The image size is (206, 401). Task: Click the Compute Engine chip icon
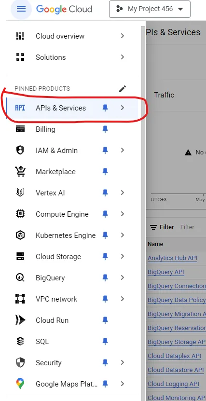20,214
